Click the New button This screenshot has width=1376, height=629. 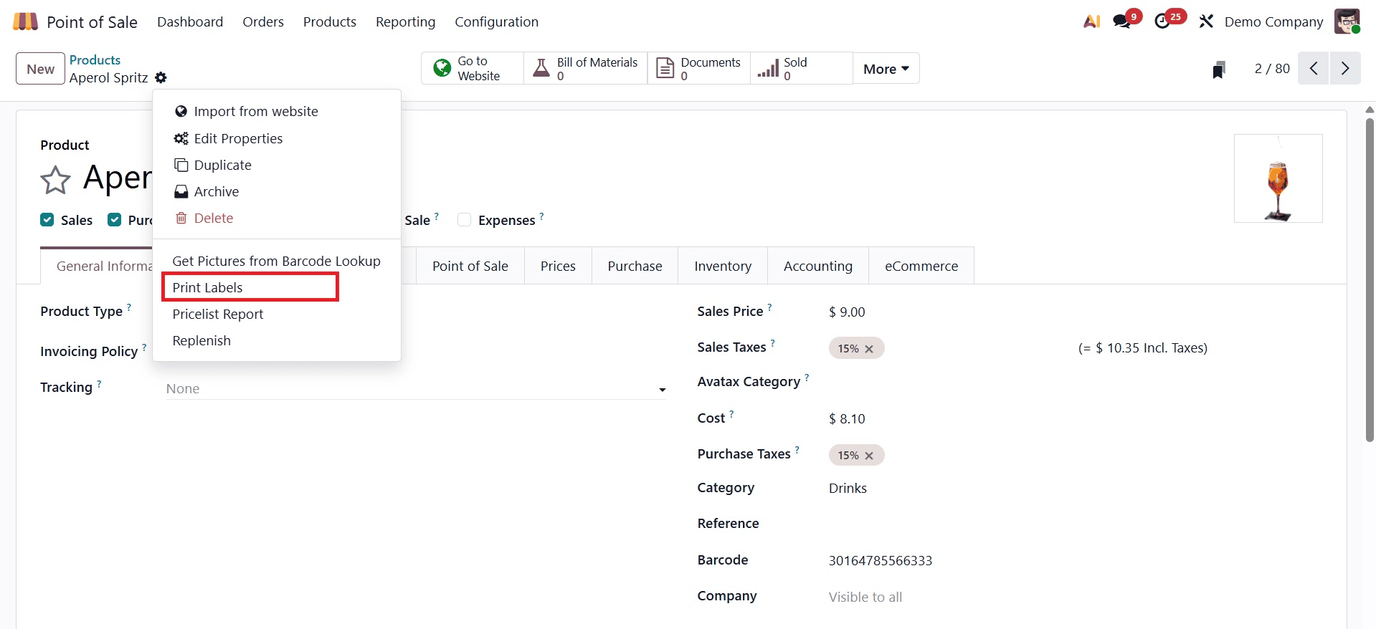pos(40,69)
